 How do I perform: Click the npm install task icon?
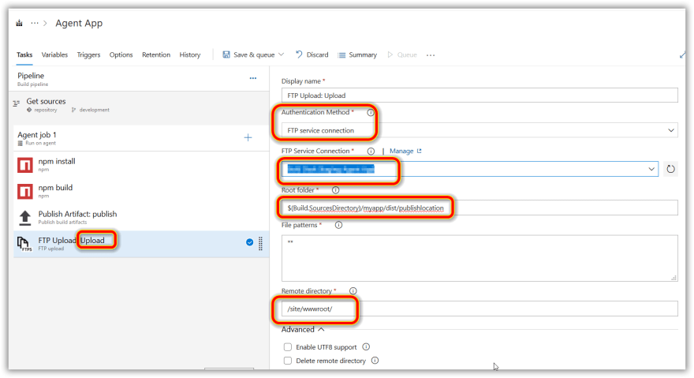24,165
